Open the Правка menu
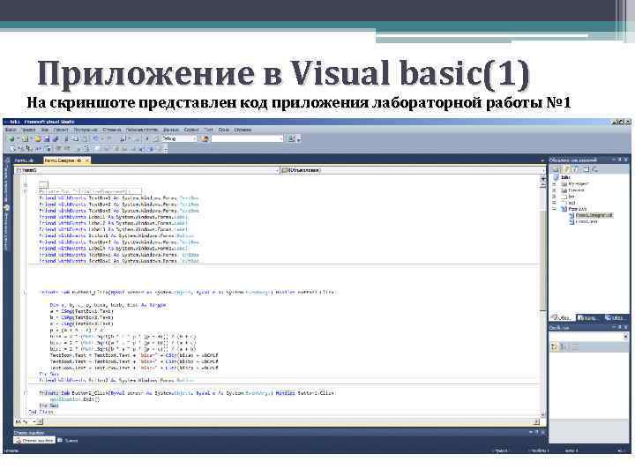The height and width of the screenshot is (476, 635). tap(28, 130)
